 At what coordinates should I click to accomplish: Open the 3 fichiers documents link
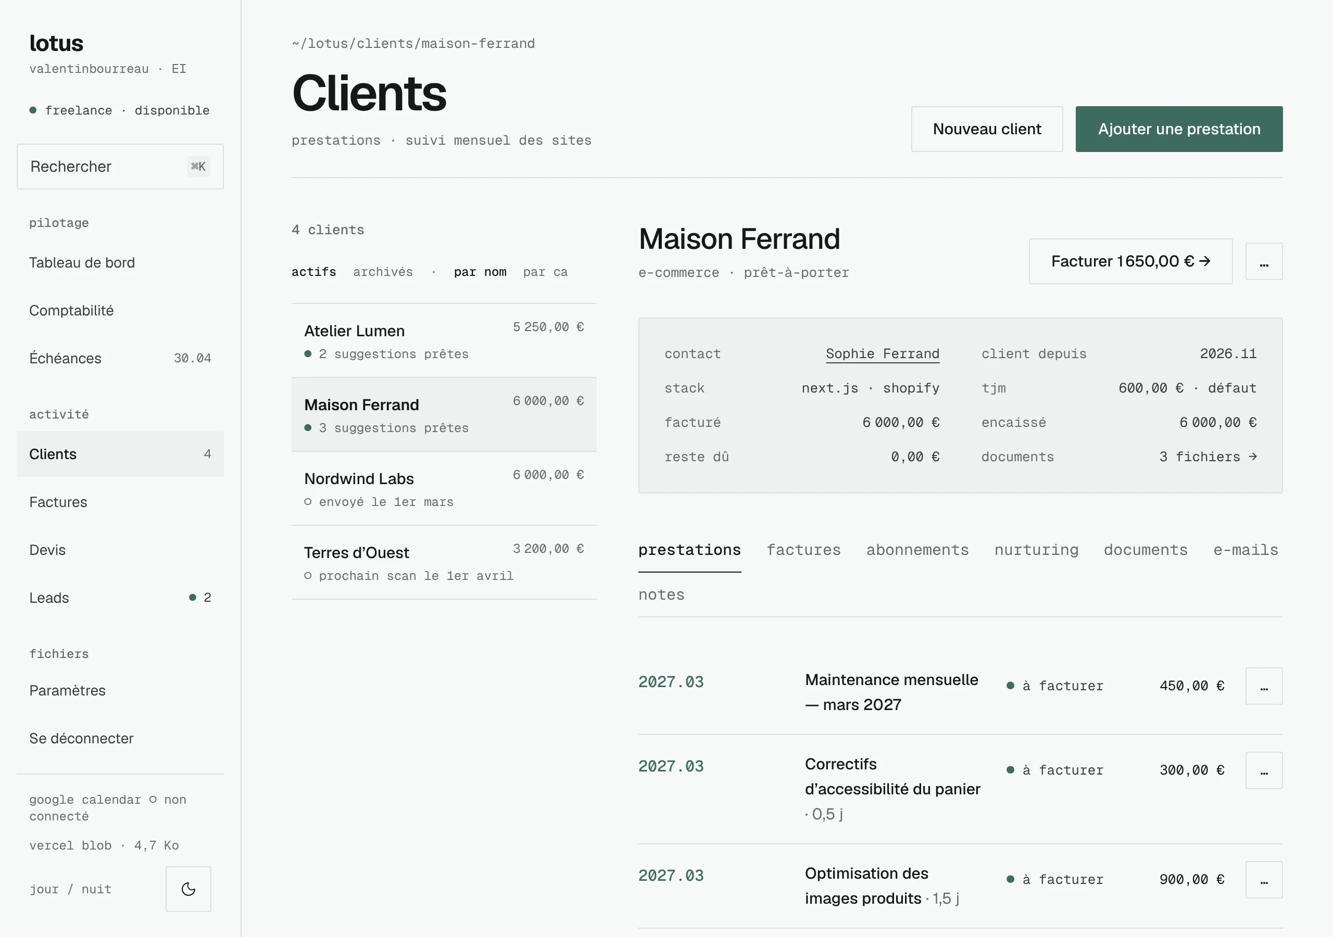coord(1208,457)
